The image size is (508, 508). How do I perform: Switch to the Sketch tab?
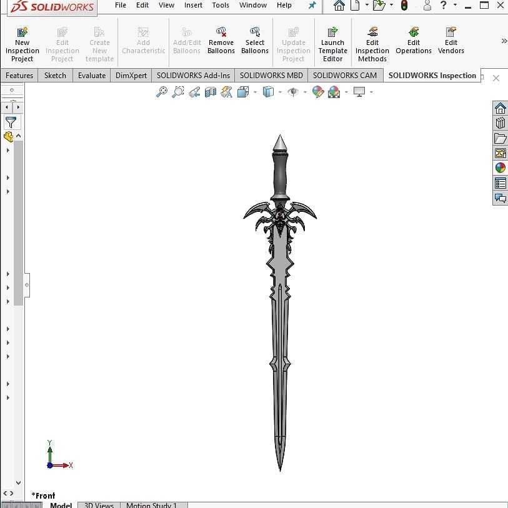pyautogui.click(x=55, y=76)
